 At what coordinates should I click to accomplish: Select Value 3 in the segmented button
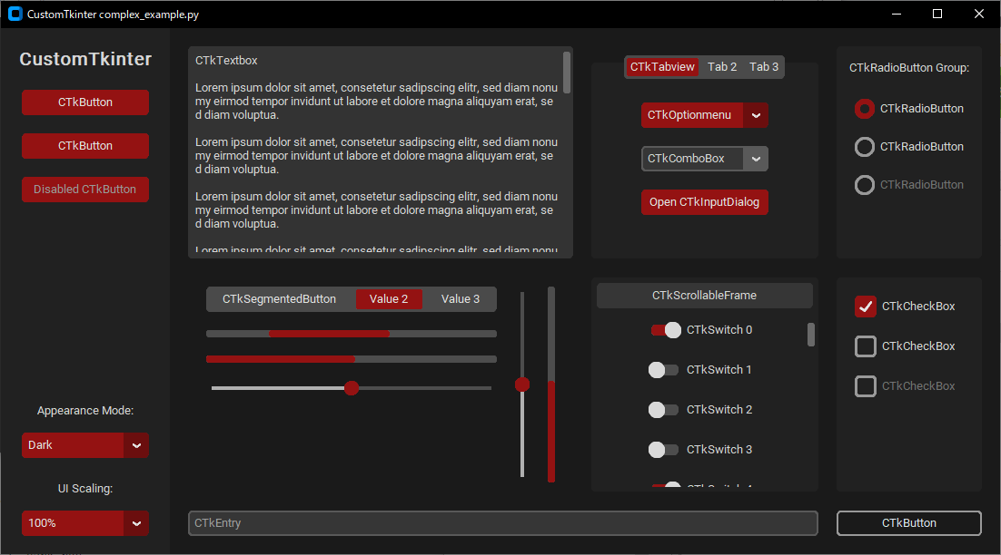(460, 298)
